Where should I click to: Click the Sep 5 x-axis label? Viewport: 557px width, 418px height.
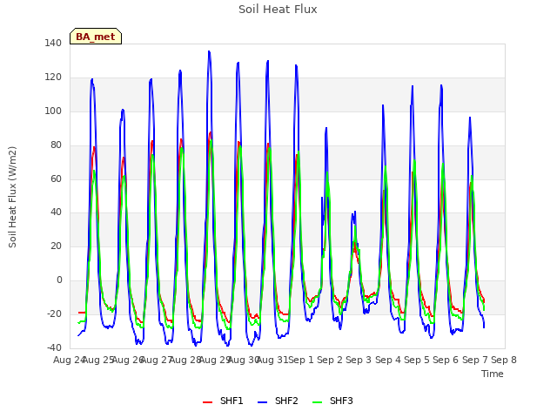pyautogui.click(x=417, y=360)
